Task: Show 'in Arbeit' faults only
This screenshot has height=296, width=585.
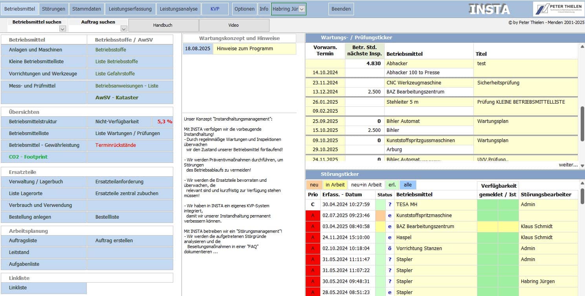Action: coord(335,185)
